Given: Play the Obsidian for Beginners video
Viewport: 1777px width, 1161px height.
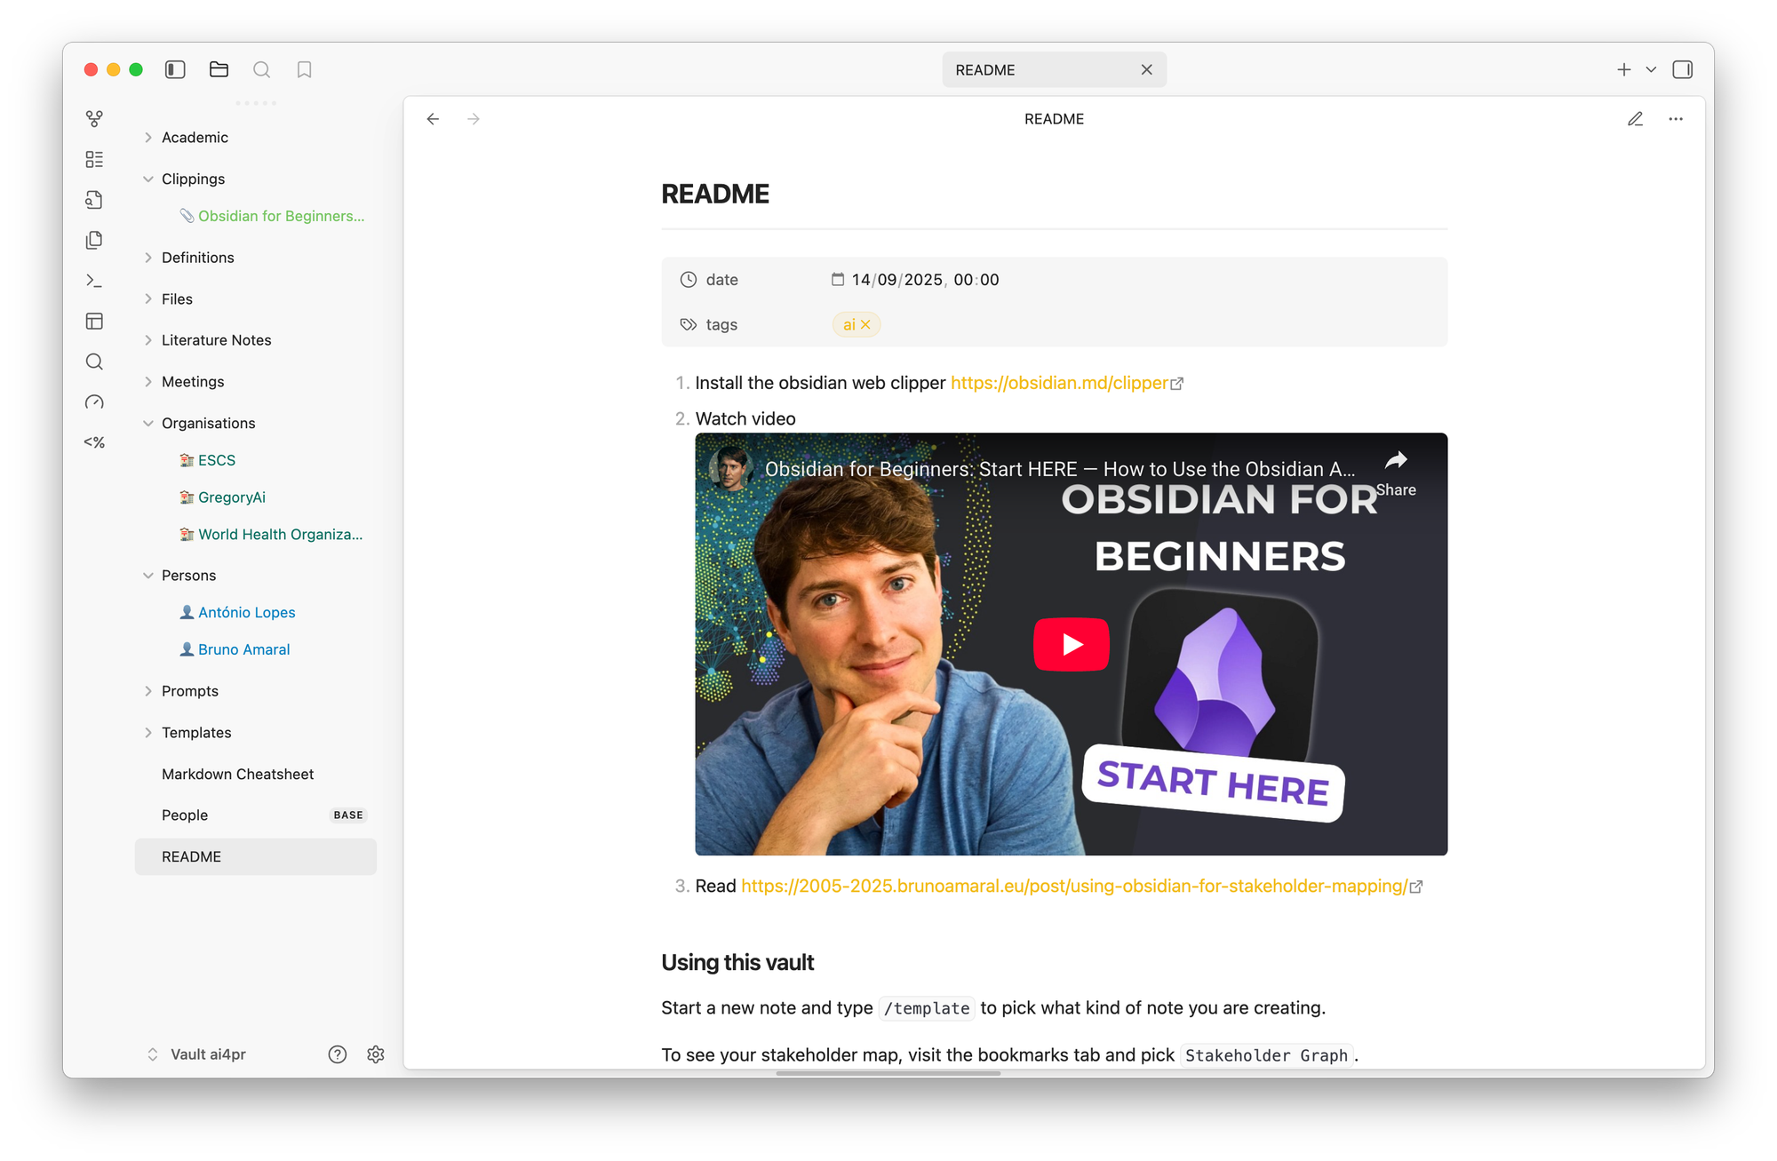Looking at the screenshot, I should tap(1071, 644).
